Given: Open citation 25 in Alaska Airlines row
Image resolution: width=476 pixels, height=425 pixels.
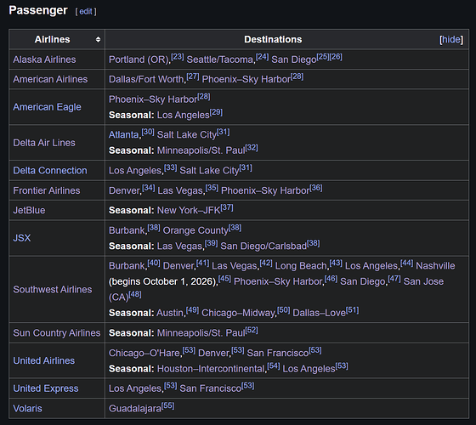Looking at the screenshot, I should 323,57.
